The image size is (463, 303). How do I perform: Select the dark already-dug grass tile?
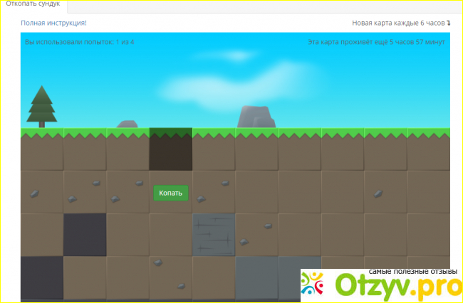point(170,149)
